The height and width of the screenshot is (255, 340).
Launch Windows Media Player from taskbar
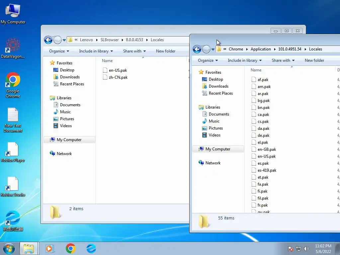[x=50, y=248]
